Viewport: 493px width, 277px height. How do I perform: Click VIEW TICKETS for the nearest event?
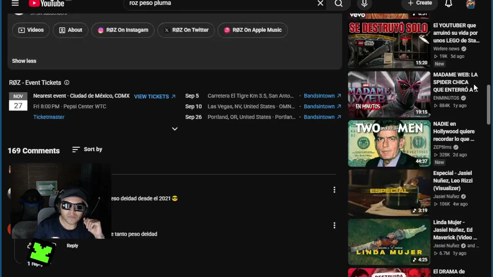(155, 97)
